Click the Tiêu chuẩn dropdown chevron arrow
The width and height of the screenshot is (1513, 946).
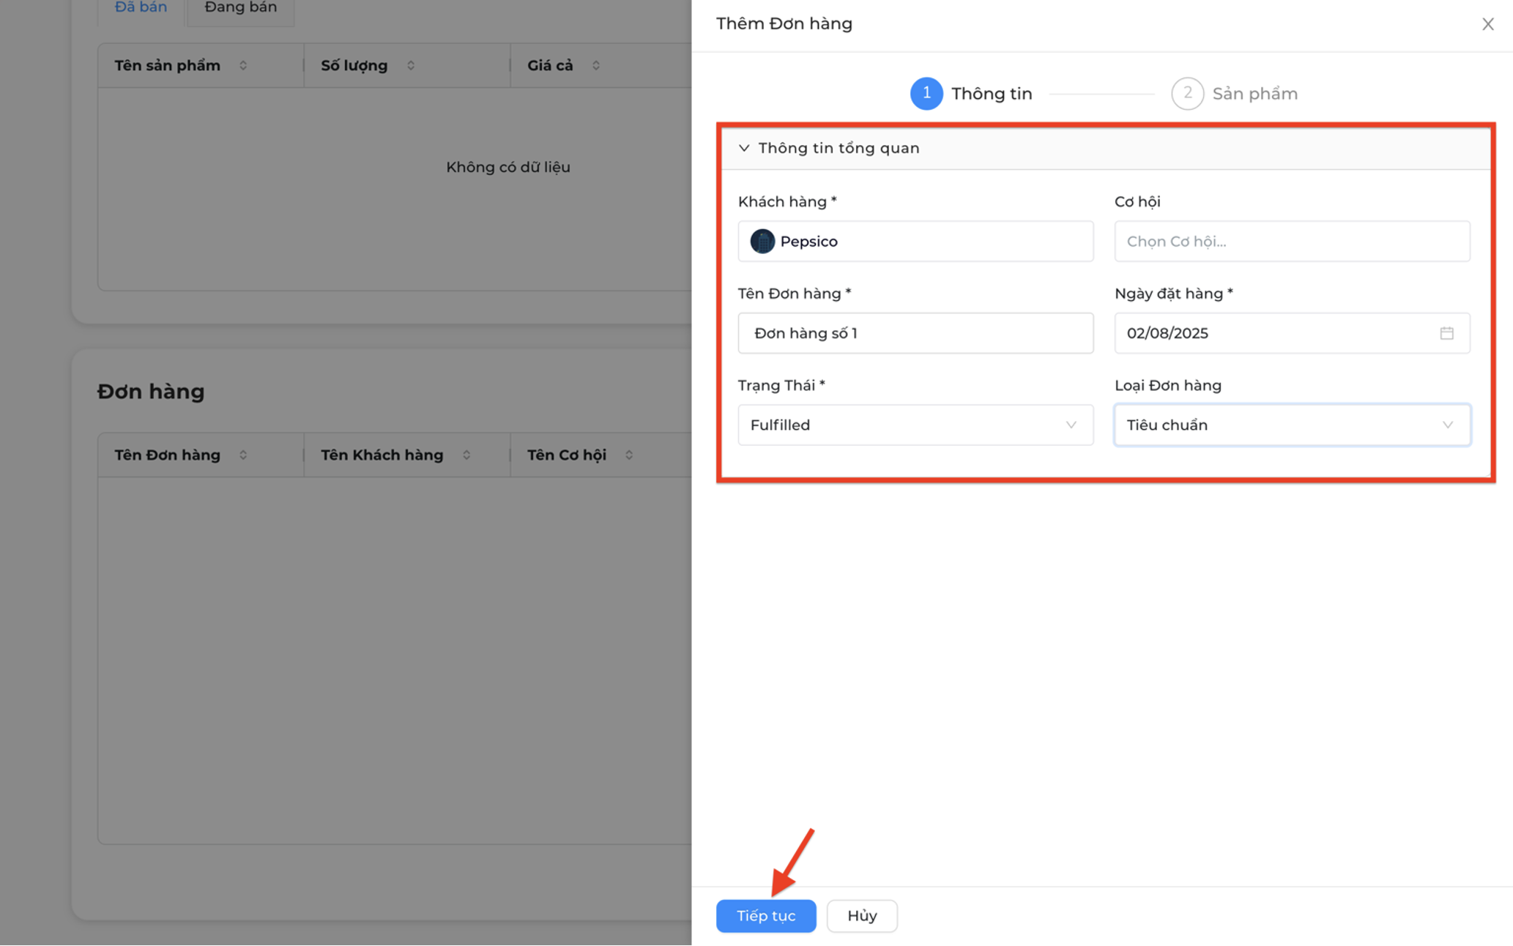pyautogui.click(x=1448, y=425)
